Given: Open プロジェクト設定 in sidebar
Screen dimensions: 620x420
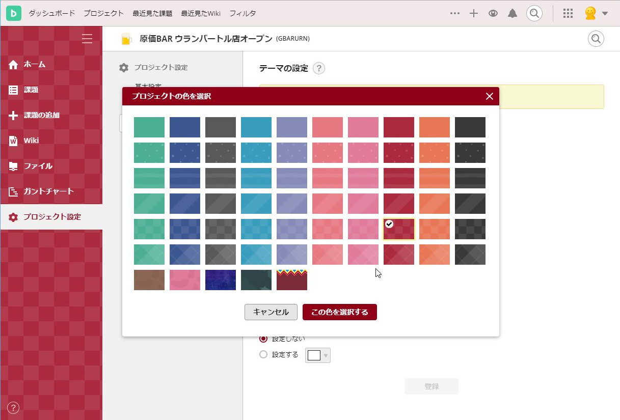Looking at the screenshot, I should [51, 217].
